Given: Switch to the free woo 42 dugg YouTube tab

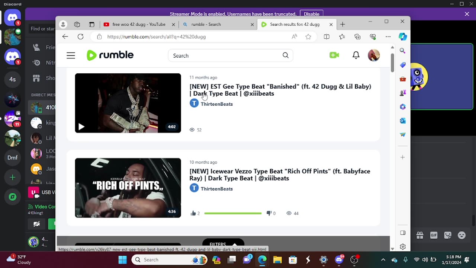Looking at the screenshot, I should tap(139, 25).
